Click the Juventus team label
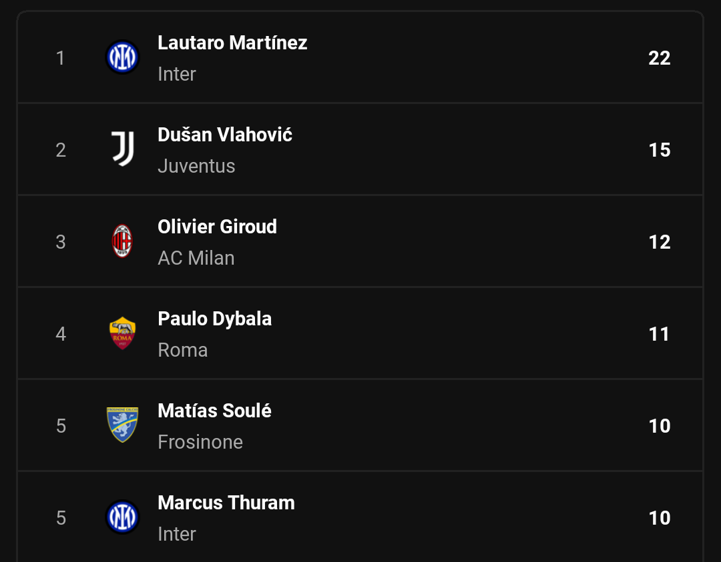The image size is (721, 562). coord(196,166)
